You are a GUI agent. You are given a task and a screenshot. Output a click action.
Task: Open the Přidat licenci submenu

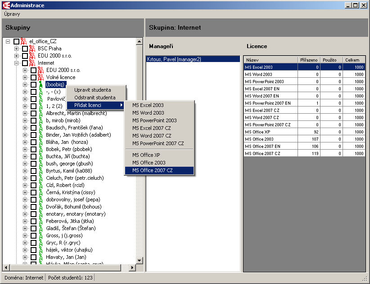(x=95, y=105)
